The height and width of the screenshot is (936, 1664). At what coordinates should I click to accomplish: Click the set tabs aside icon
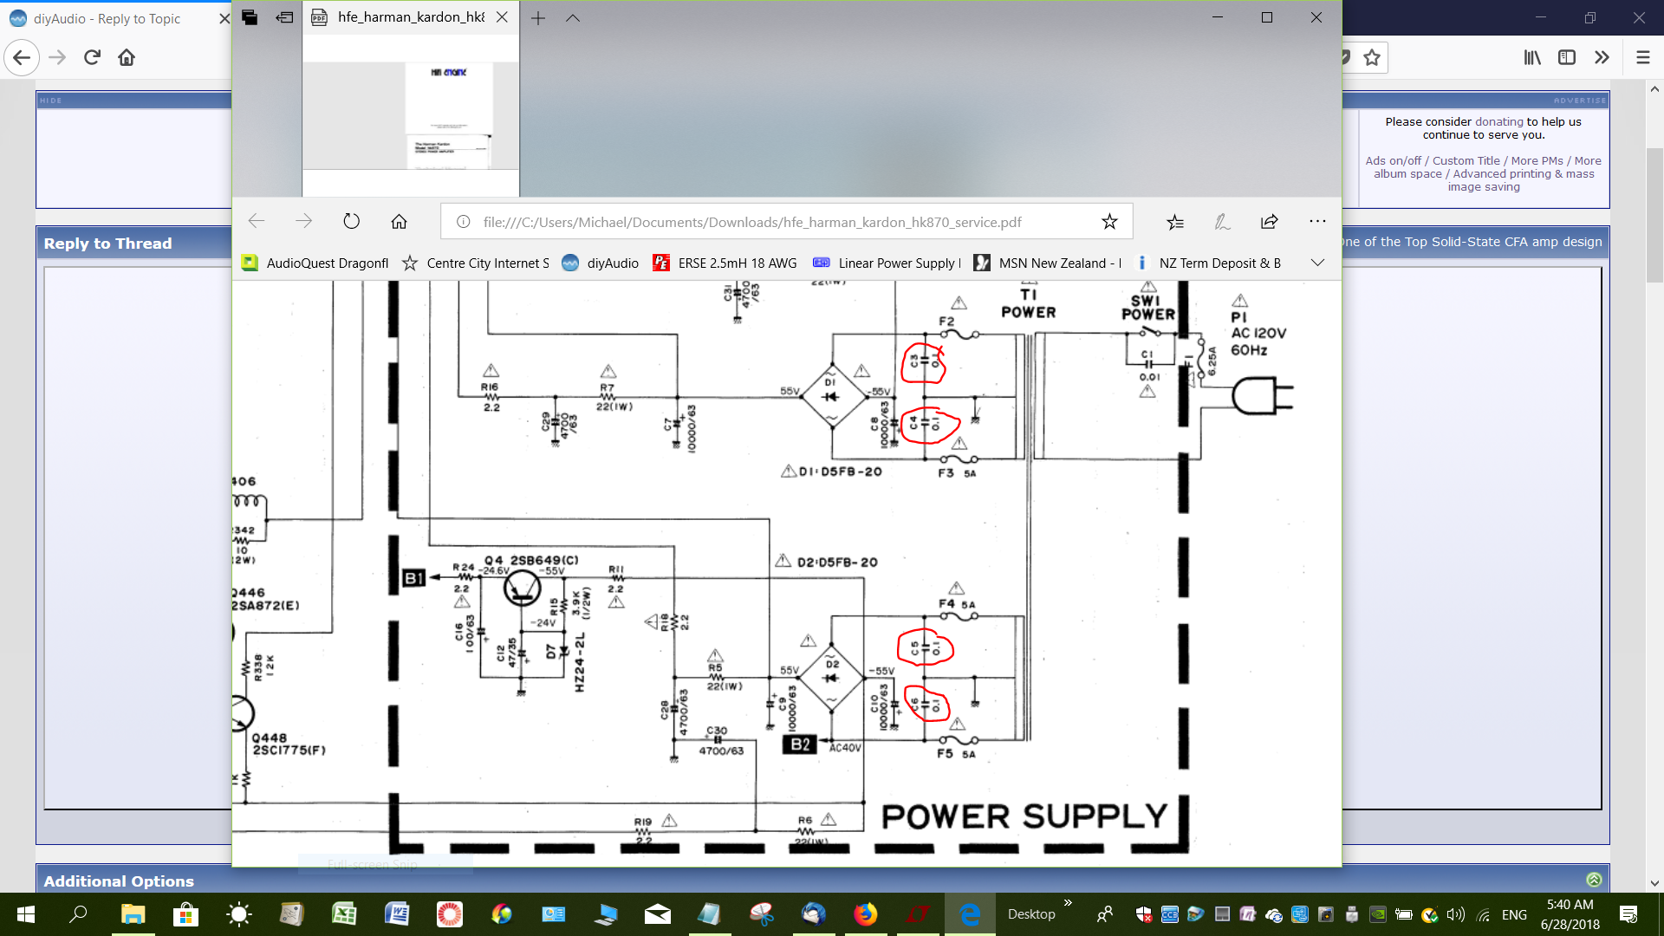pyautogui.click(x=284, y=17)
